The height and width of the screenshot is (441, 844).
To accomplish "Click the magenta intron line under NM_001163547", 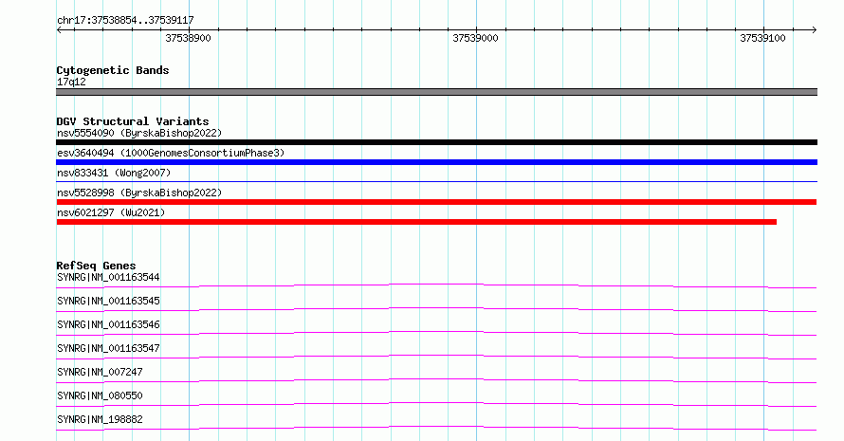I will click(436, 356).
